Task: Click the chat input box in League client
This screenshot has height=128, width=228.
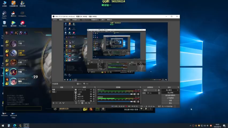Action: click(x=24, y=108)
